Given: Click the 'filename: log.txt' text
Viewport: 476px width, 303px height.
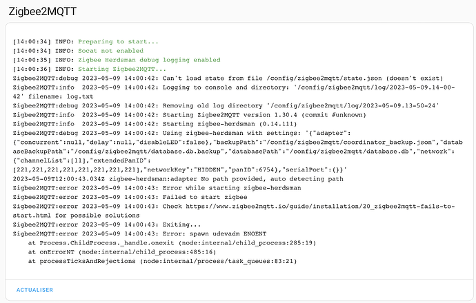Looking at the screenshot, I should coord(61,96).
